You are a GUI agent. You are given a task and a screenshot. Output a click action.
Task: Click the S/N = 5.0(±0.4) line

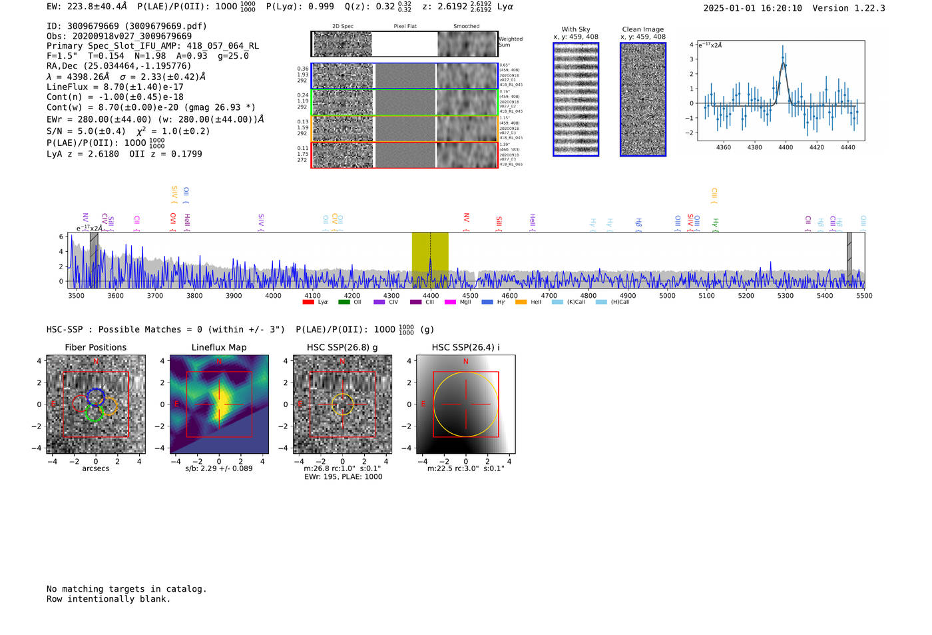click(128, 131)
